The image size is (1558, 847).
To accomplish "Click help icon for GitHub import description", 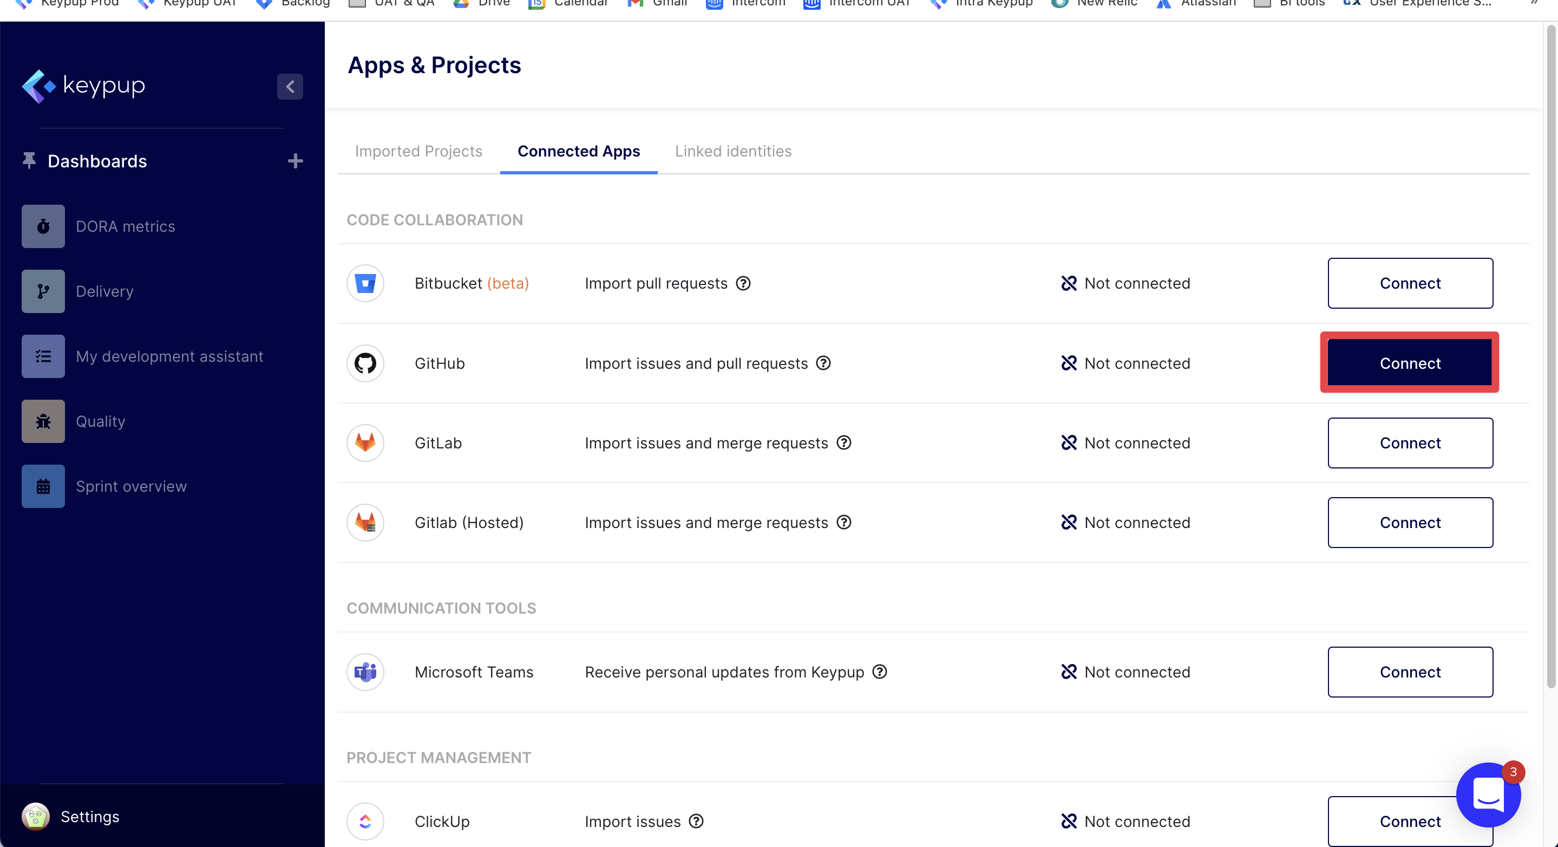I will pos(823,363).
